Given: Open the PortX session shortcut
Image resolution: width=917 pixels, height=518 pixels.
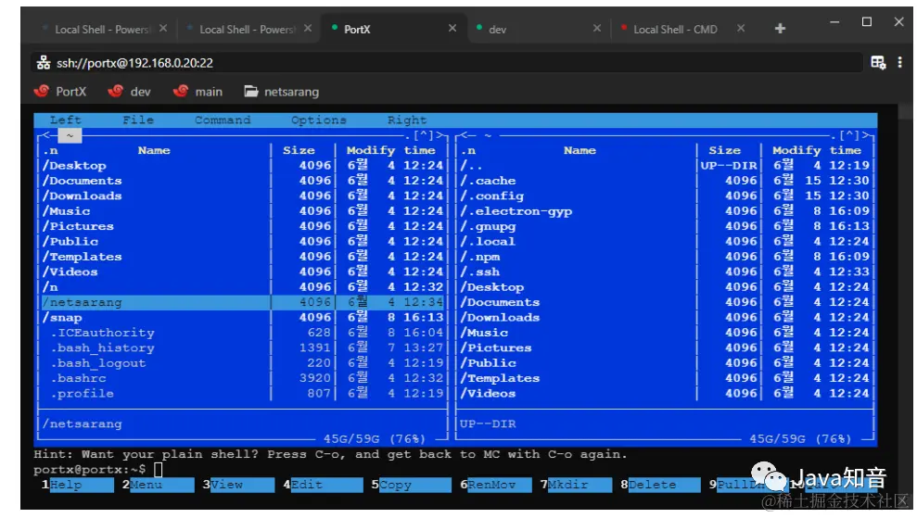Looking at the screenshot, I should point(61,91).
